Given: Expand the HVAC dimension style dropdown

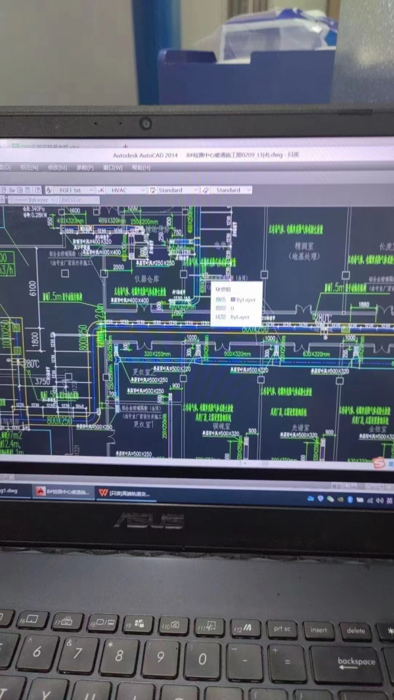Looking at the screenshot, I should coord(142,190).
